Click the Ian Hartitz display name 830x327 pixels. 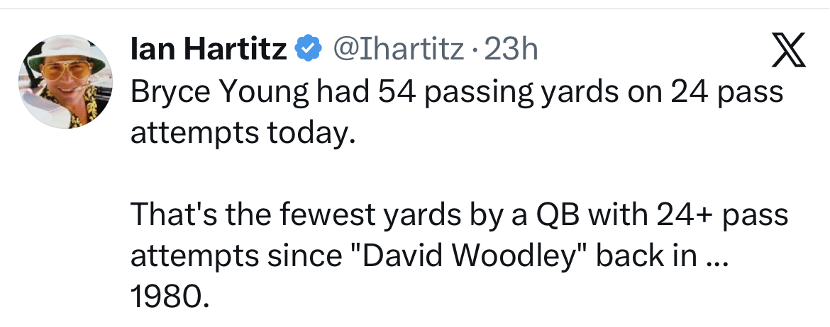209,49
